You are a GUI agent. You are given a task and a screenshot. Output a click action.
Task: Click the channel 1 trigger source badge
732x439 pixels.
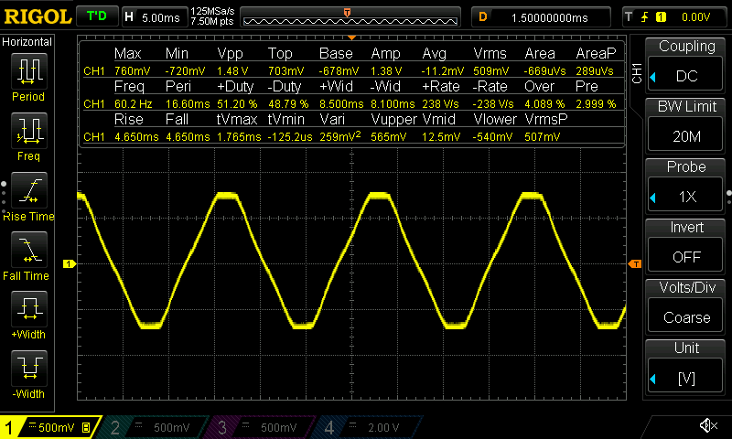[x=661, y=17]
